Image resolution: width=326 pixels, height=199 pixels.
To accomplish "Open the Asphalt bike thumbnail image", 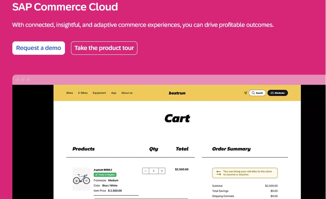I will (81, 179).
